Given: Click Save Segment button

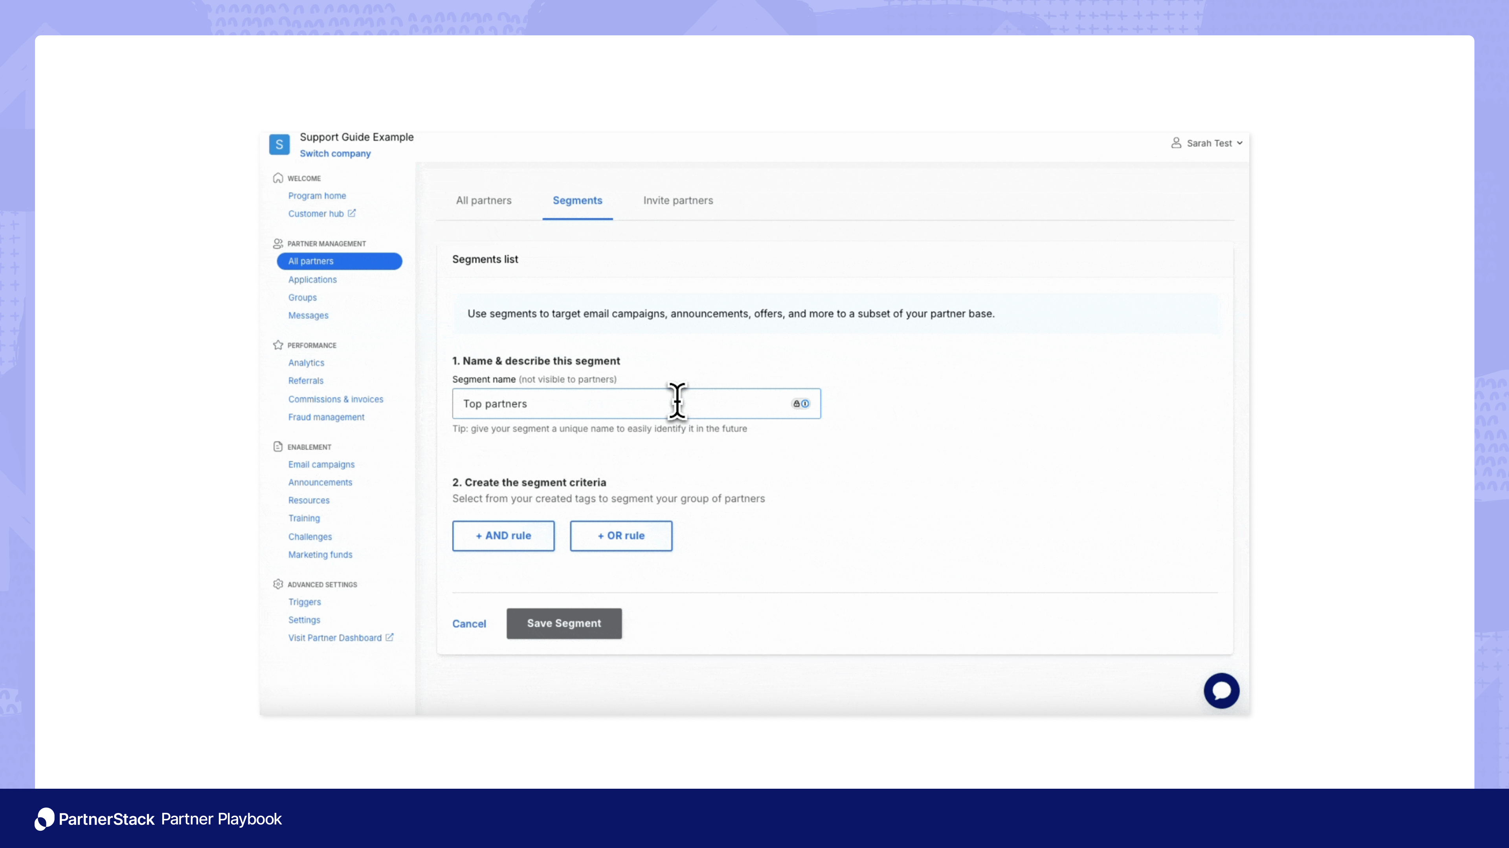Looking at the screenshot, I should [564, 623].
